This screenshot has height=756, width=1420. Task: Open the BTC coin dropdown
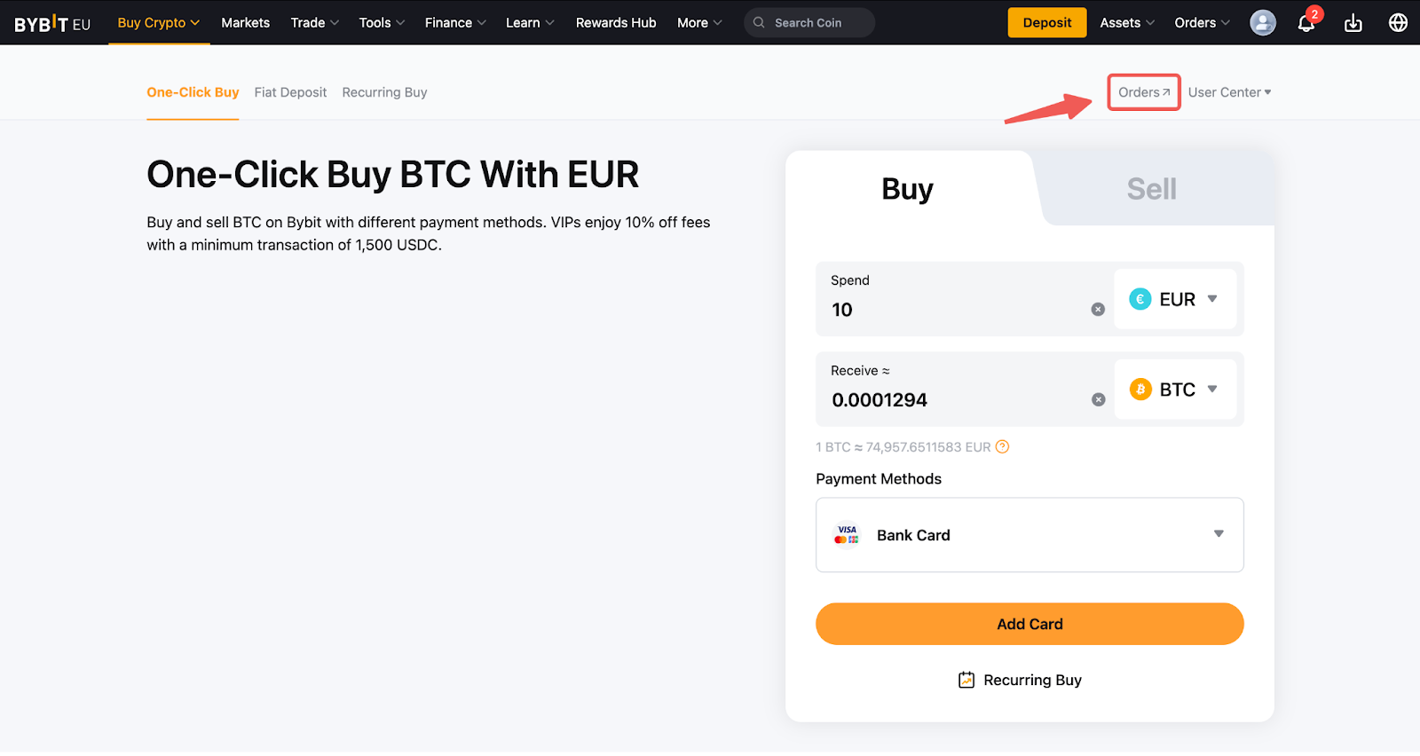(1175, 390)
